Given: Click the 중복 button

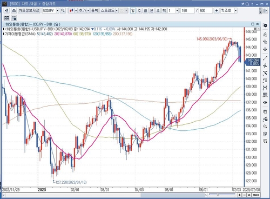Looking at the screenshot, I should 94,11.
